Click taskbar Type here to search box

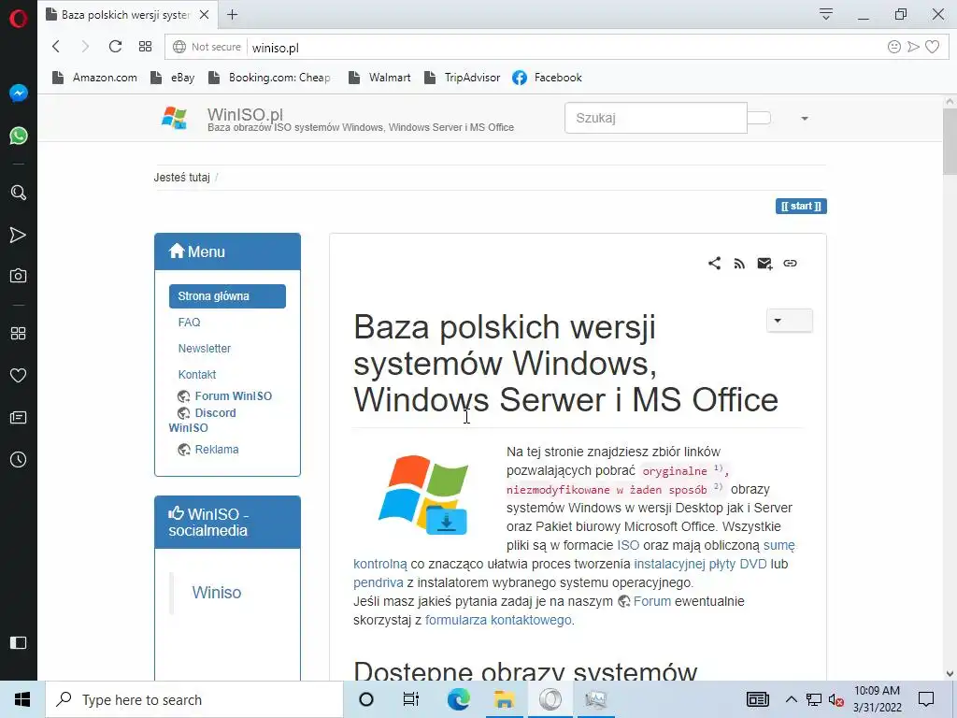coord(194,699)
